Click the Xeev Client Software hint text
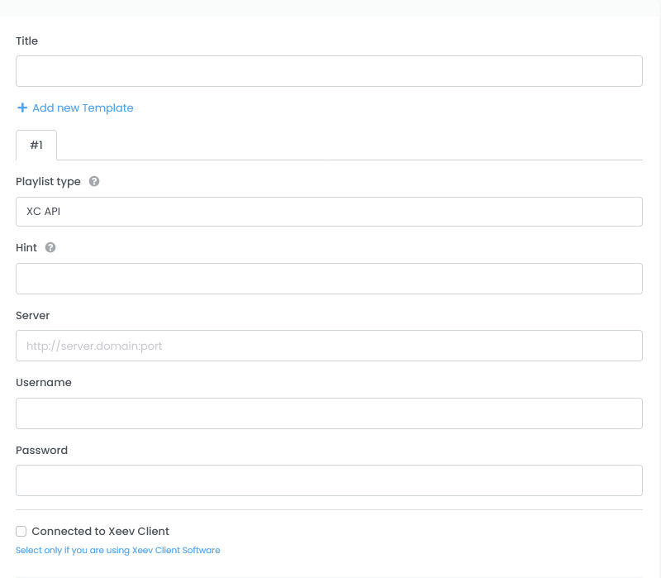661x578 pixels. click(117, 550)
